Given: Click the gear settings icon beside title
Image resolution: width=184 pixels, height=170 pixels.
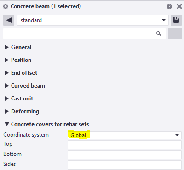Looking at the screenshot, I should 6,6.
